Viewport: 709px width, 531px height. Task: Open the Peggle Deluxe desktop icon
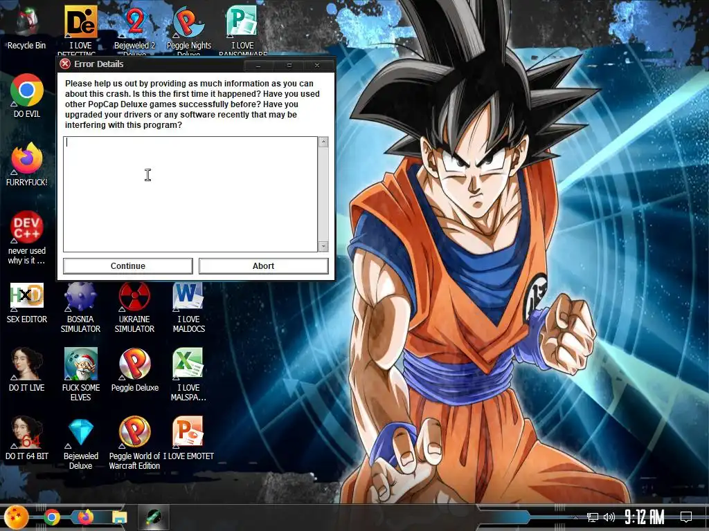[134, 364]
